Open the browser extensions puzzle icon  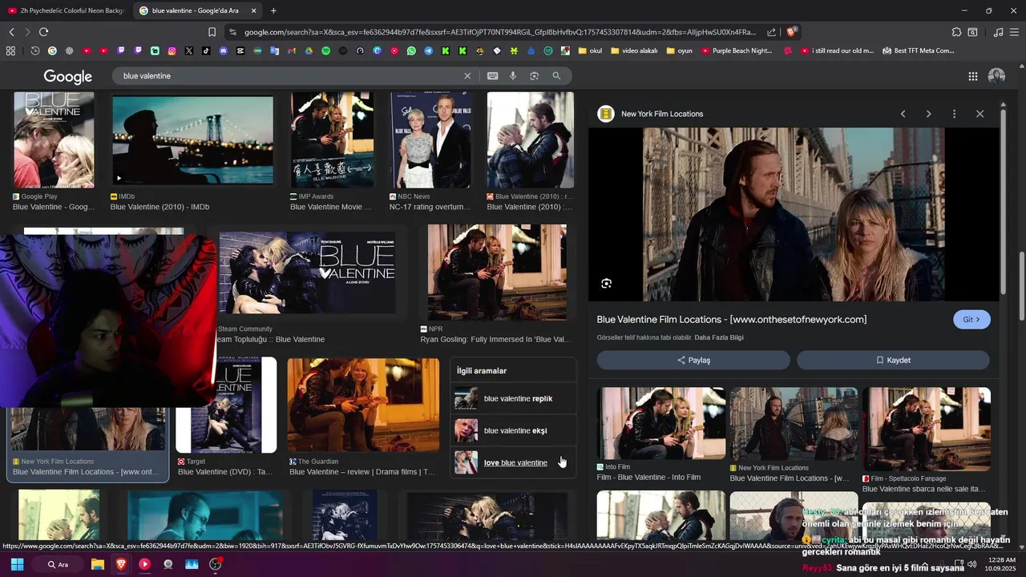[x=956, y=32]
